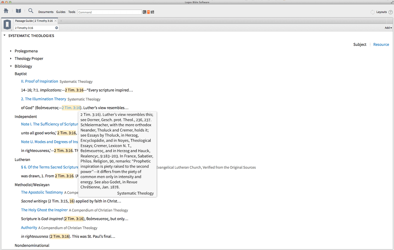Click inside the Command input box
This screenshot has width=394, height=250.
point(109,12)
